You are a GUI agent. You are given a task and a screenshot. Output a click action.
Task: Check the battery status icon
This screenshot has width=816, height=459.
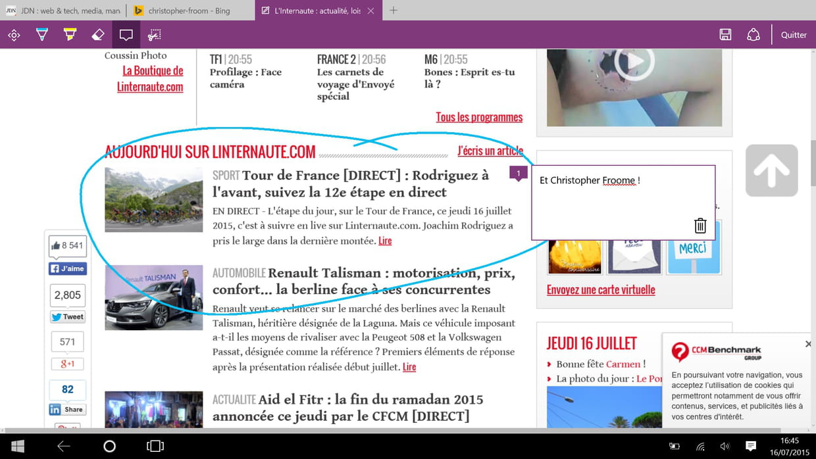point(675,447)
